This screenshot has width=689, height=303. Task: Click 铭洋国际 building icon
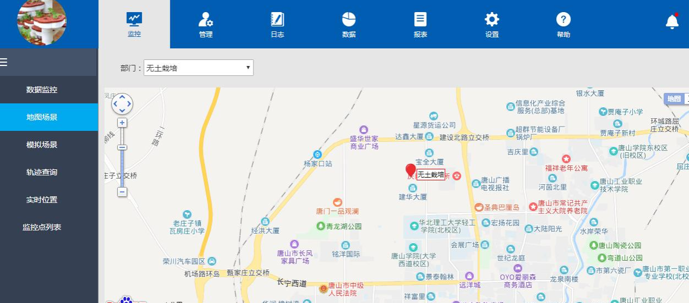click(x=345, y=245)
